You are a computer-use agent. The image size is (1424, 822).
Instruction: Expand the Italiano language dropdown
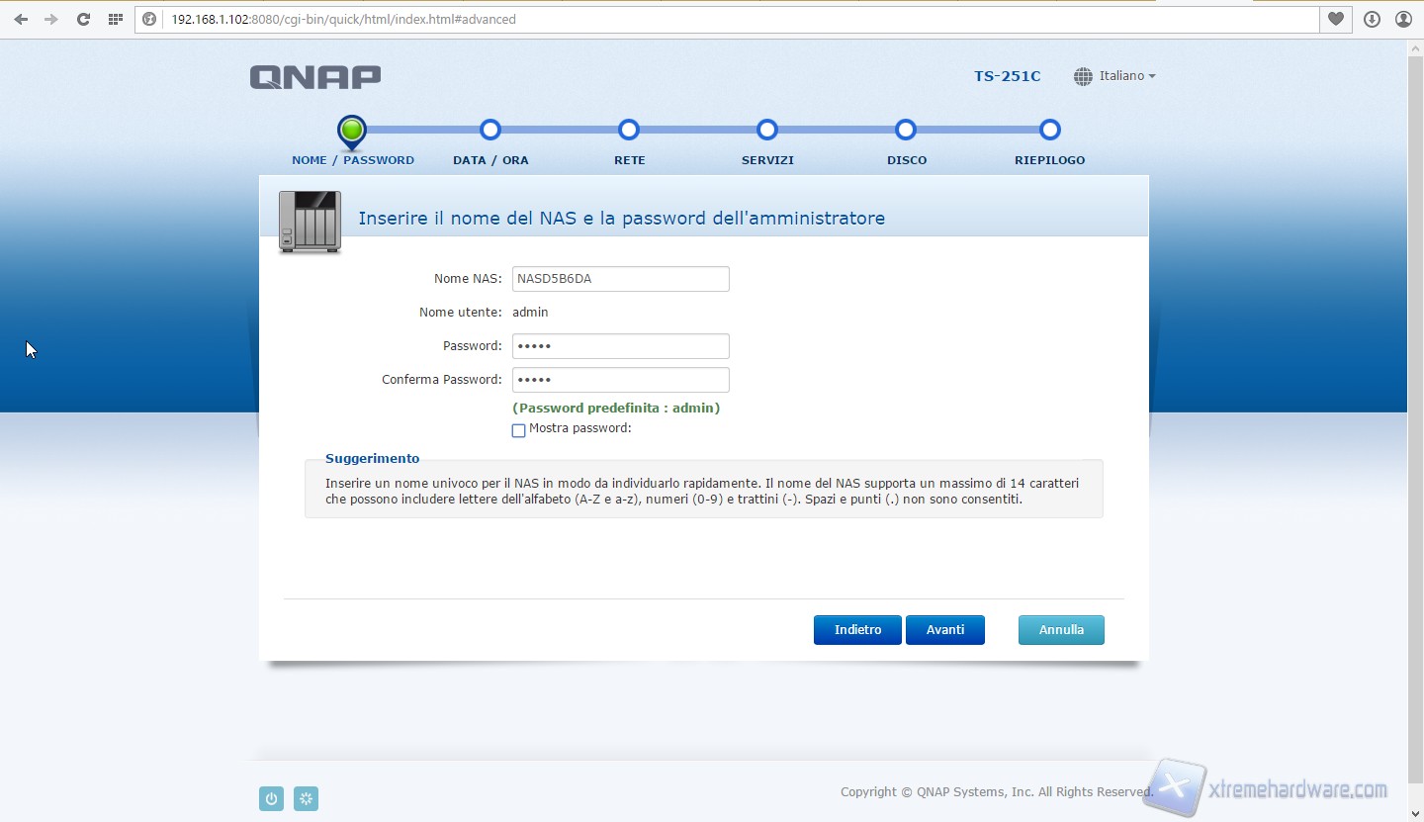coord(1115,76)
